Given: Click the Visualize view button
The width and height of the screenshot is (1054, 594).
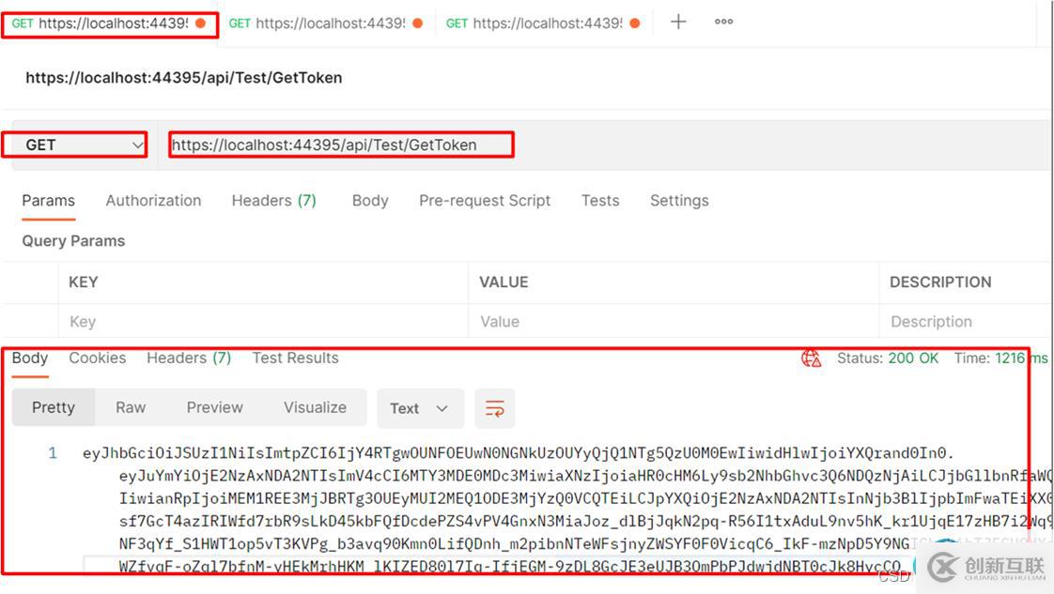Looking at the screenshot, I should click(315, 407).
